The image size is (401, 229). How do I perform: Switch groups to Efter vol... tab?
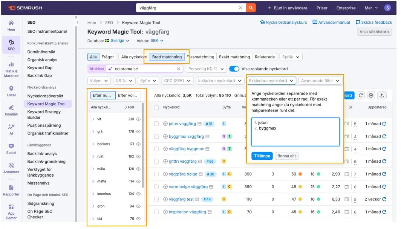pos(127,95)
